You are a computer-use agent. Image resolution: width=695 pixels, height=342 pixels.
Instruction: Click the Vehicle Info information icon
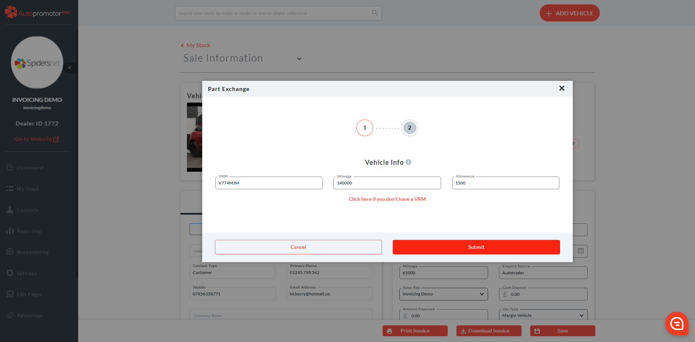pos(408,162)
